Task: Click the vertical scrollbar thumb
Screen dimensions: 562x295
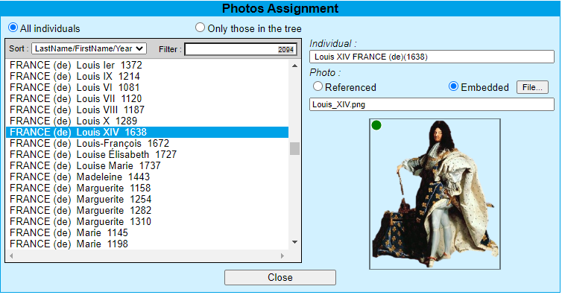Action: coord(294,148)
